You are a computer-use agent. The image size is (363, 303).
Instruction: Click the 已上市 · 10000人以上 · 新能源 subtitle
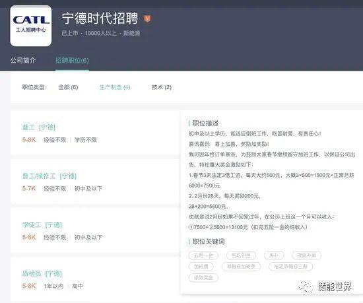coord(101,33)
